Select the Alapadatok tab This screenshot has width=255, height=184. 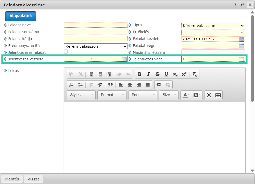(21, 16)
